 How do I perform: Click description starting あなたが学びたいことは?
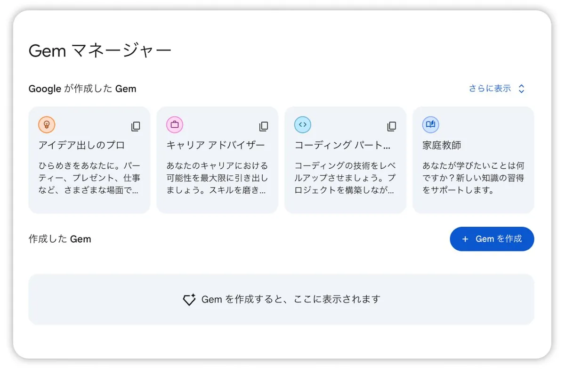point(473,178)
